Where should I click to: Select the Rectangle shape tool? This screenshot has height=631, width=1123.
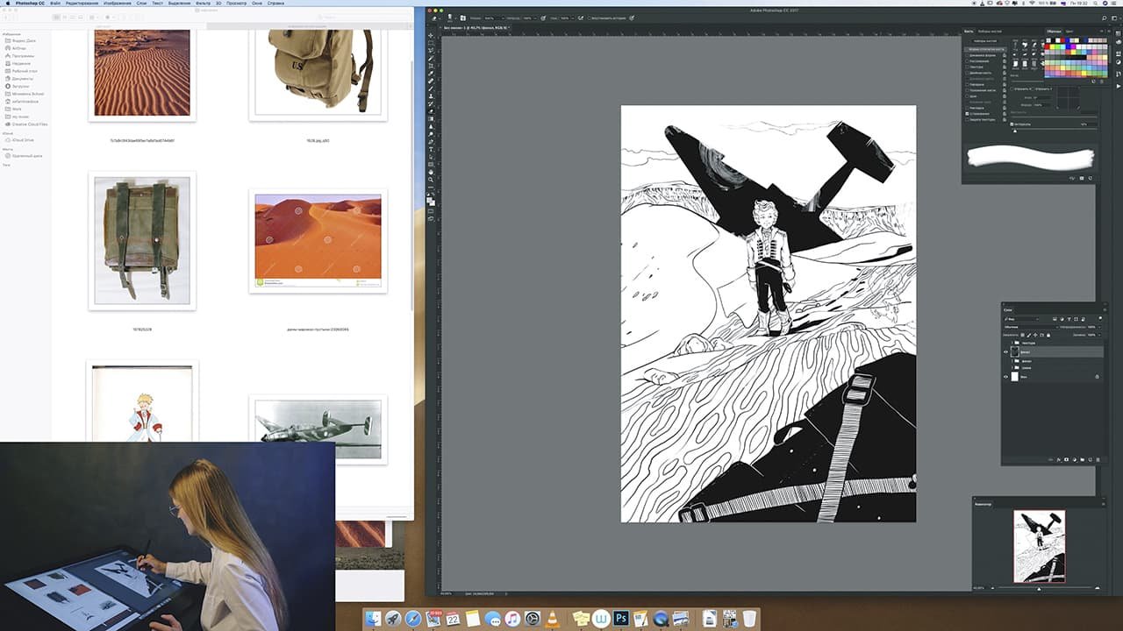click(x=431, y=164)
